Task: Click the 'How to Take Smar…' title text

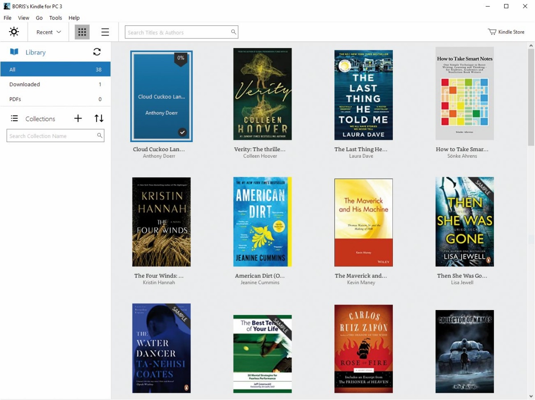Action: coord(462,149)
